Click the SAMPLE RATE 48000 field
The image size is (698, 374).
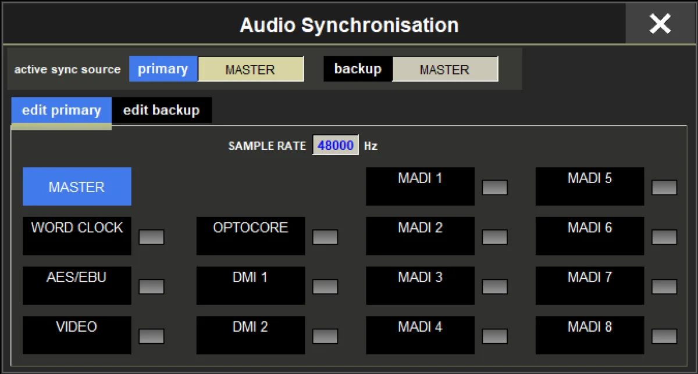336,145
